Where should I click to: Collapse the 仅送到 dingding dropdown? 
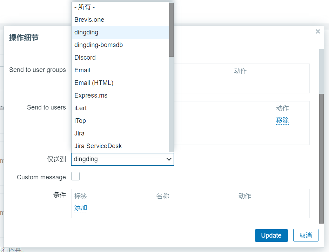click(x=122, y=159)
